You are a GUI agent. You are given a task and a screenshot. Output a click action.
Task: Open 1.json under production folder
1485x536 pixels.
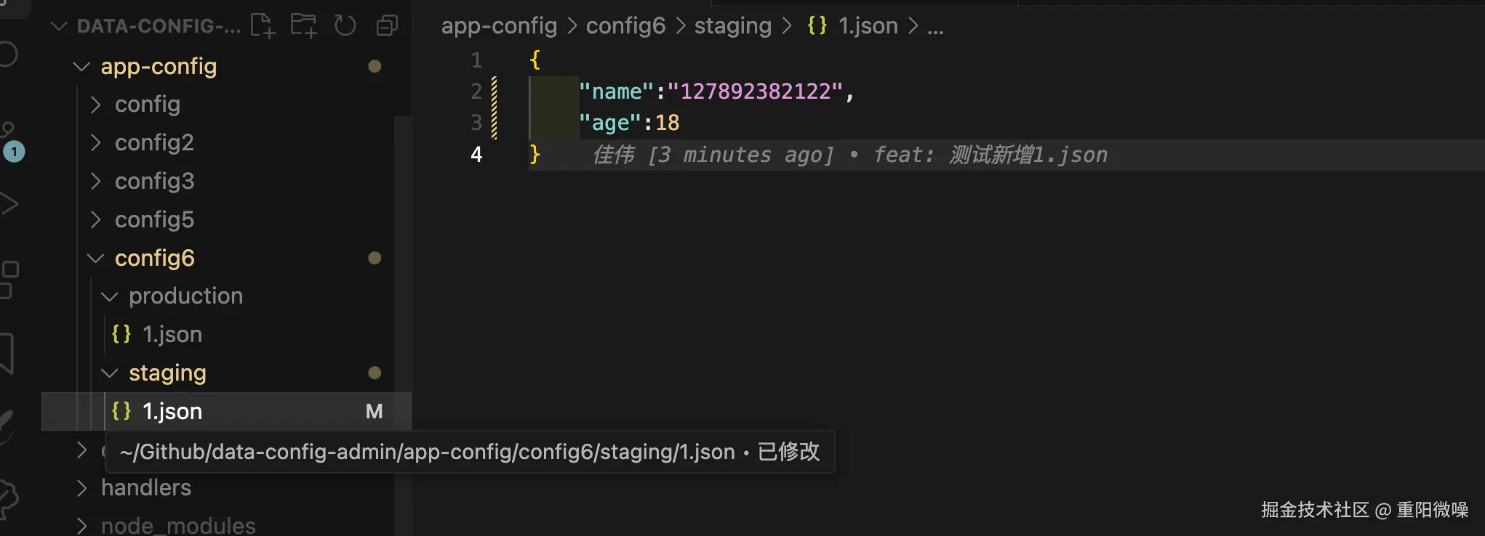tap(172, 335)
